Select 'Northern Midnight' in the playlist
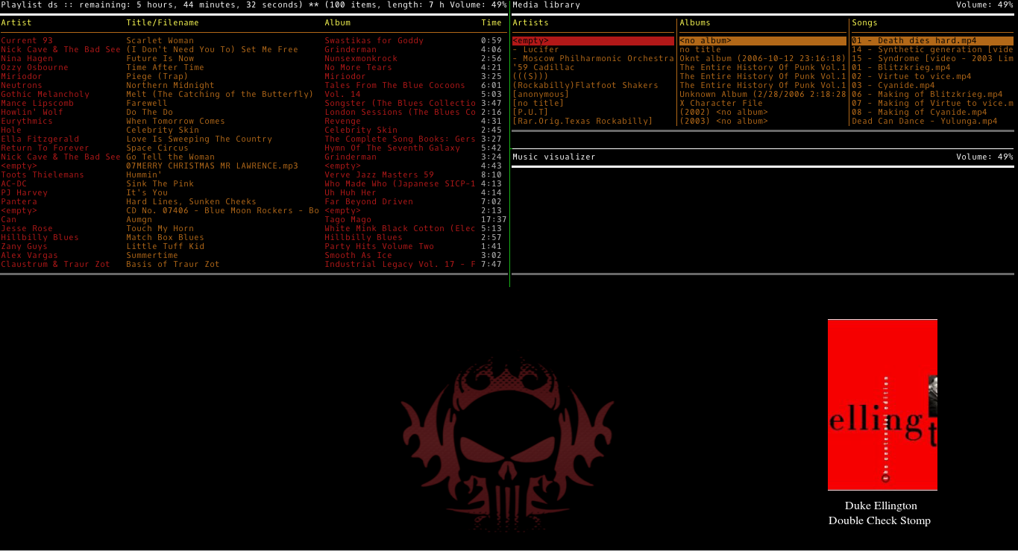Image resolution: width=1018 pixels, height=551 pixels. pos(254,86)
